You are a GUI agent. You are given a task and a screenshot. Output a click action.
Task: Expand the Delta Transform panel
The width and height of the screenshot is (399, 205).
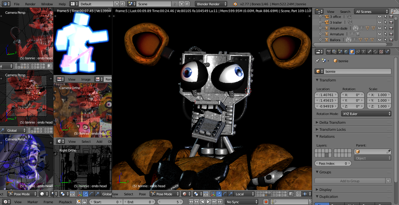tap(332, 123)
